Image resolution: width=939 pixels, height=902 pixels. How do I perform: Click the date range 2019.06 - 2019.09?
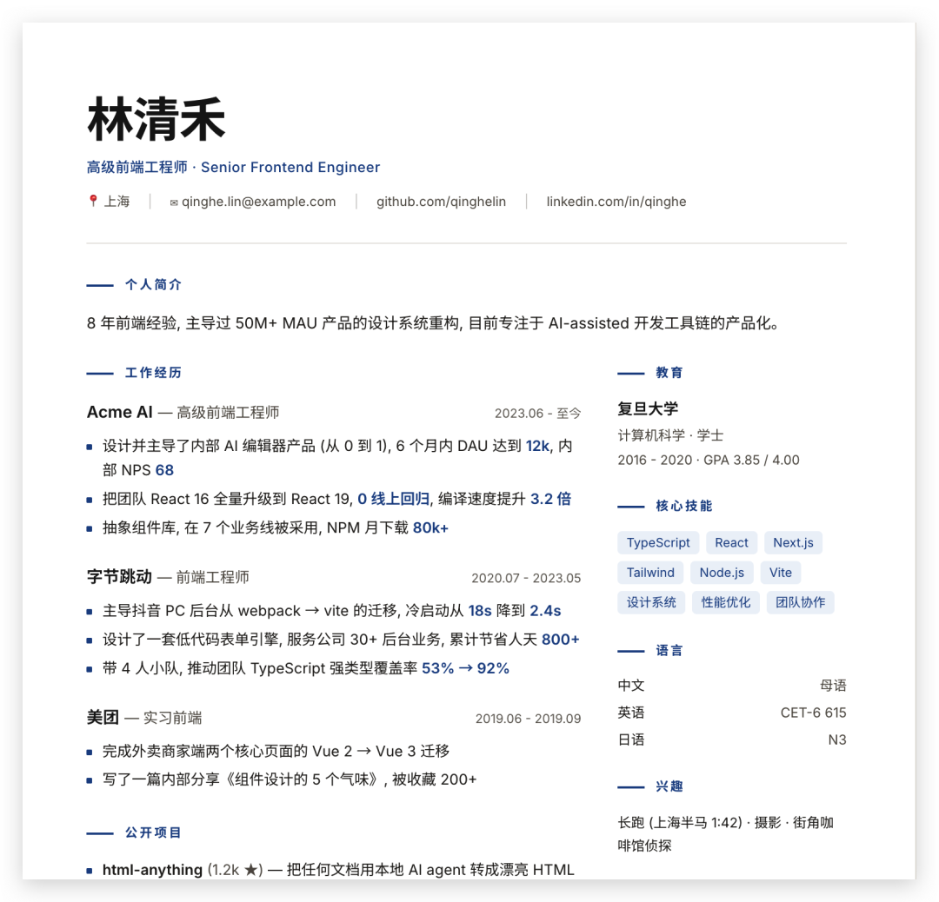(x=528, y=719)
